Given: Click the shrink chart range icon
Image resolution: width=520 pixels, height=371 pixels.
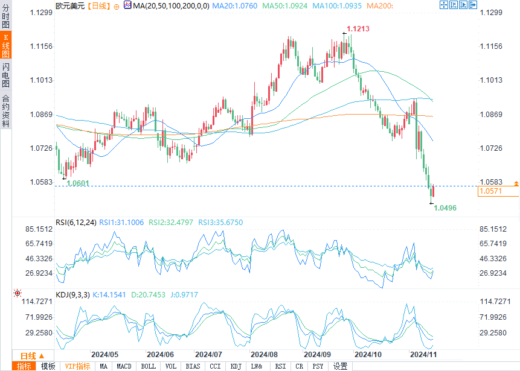Looking at the screenshot, I should pos(454,5).
